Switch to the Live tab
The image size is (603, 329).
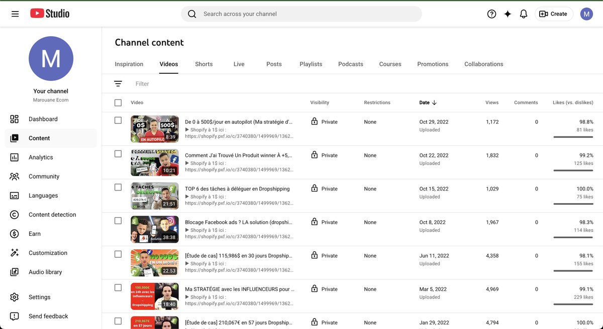[x=239, y=64]
